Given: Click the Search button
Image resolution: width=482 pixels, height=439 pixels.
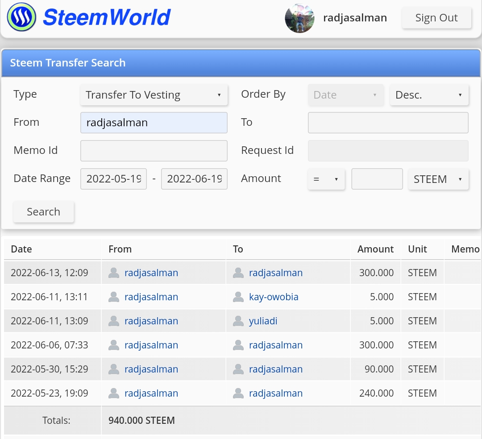Looking at the screenshot, I should (43, 211).
